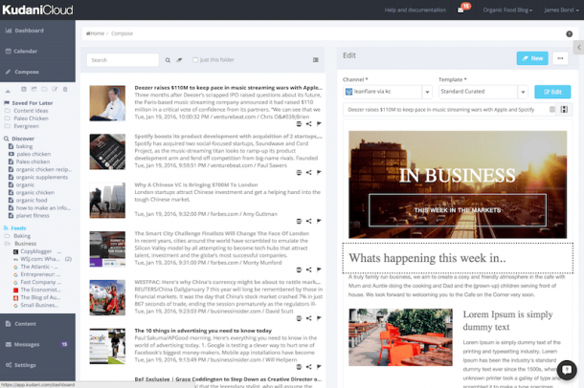Click the new folder icon in folder toolbar

tap(44, 89)
